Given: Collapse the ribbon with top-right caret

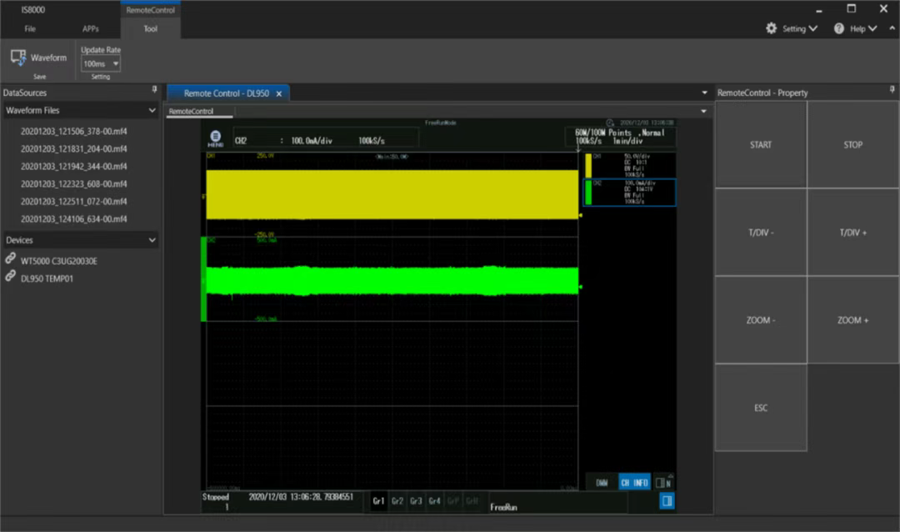Looking at the screenshot, I should point(892,28).
